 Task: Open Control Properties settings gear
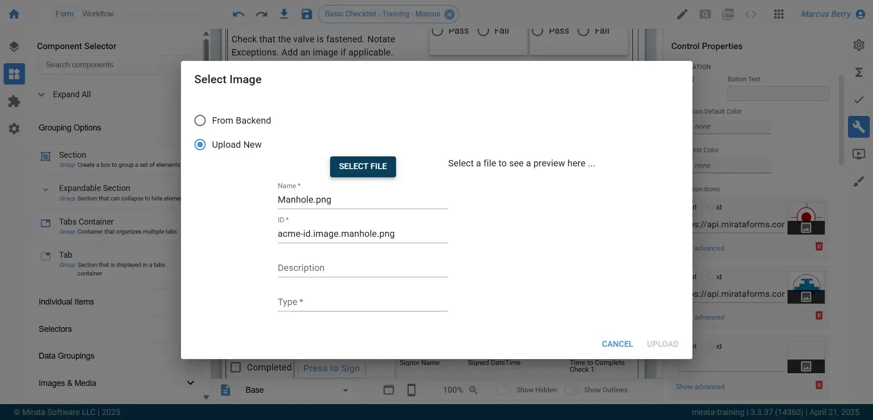[x=858, y=45]
